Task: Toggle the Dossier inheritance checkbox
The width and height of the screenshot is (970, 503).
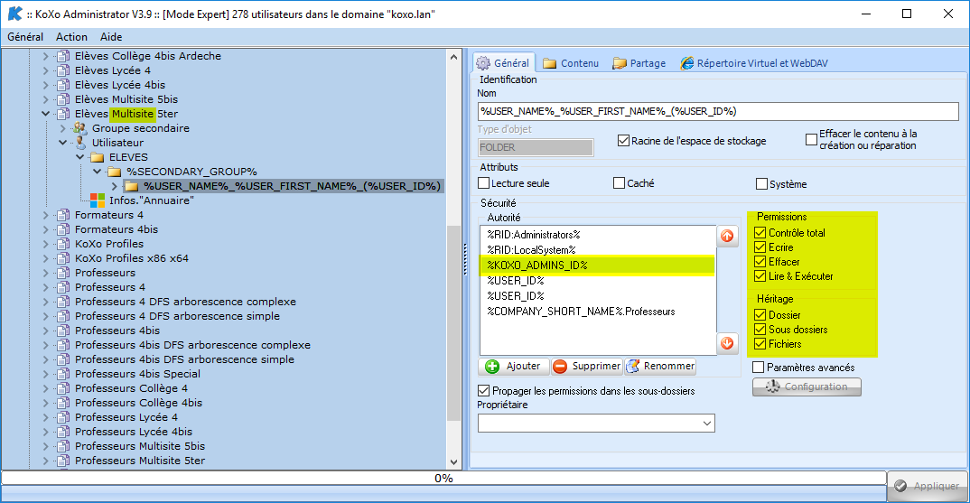Action: point(760,315)
